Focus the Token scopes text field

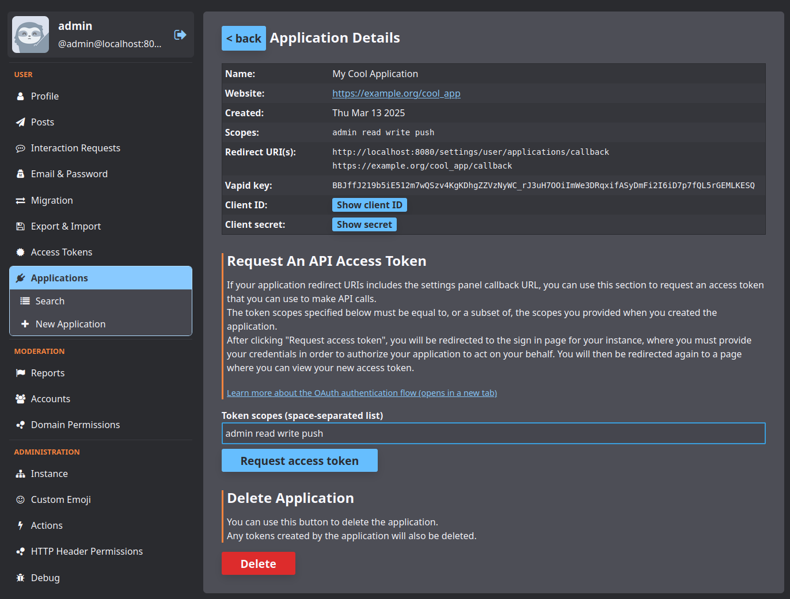(x=493, y=433)
